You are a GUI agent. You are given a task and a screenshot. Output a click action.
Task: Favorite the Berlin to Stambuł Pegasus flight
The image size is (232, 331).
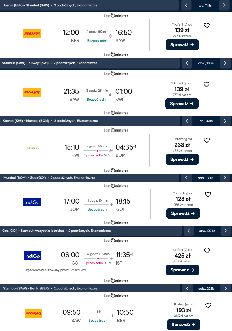tap(207, 26)
